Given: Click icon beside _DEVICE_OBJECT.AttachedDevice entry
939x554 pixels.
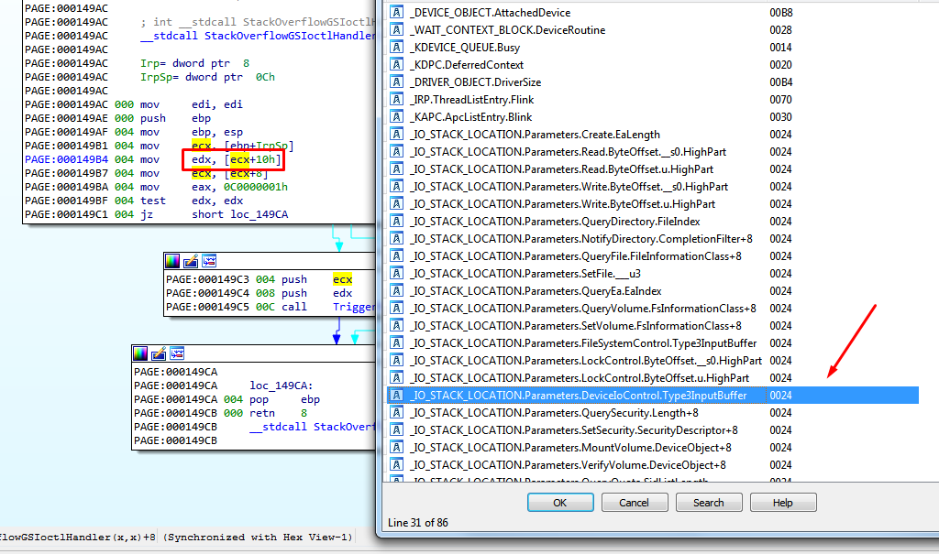Looking at the screenshot, I should tap(397, 13).
